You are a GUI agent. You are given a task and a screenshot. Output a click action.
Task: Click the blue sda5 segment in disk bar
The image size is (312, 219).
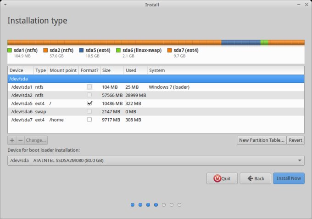coord(240,42)
